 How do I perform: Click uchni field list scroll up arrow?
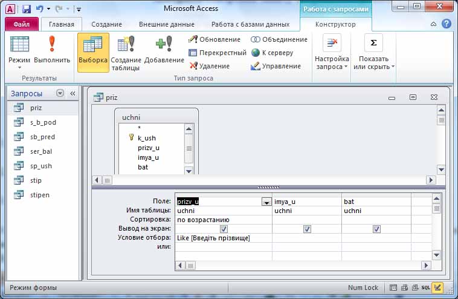(189, 129)
